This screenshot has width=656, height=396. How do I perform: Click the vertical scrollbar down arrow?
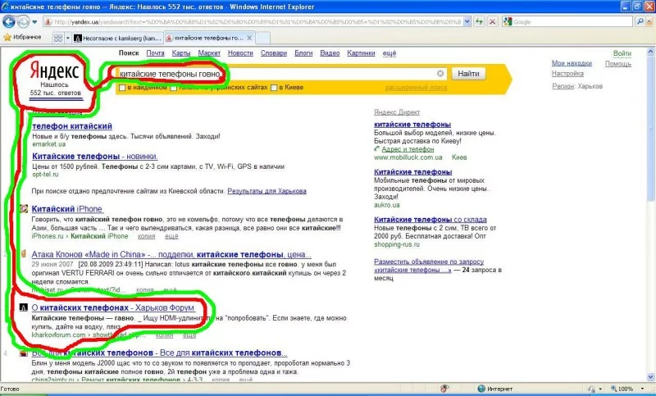[x=650, y=377]
